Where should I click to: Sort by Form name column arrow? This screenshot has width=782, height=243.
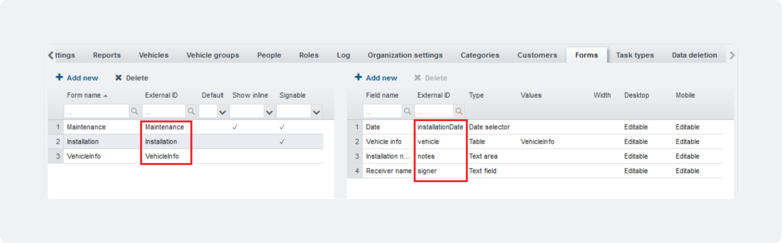[x=106, y=96]
